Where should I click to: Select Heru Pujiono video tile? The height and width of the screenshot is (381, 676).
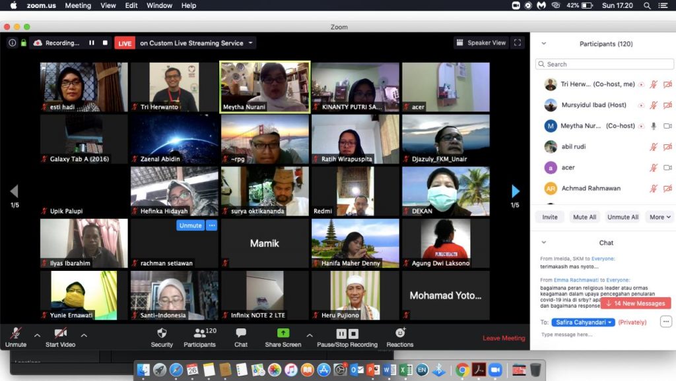(355, 295)
